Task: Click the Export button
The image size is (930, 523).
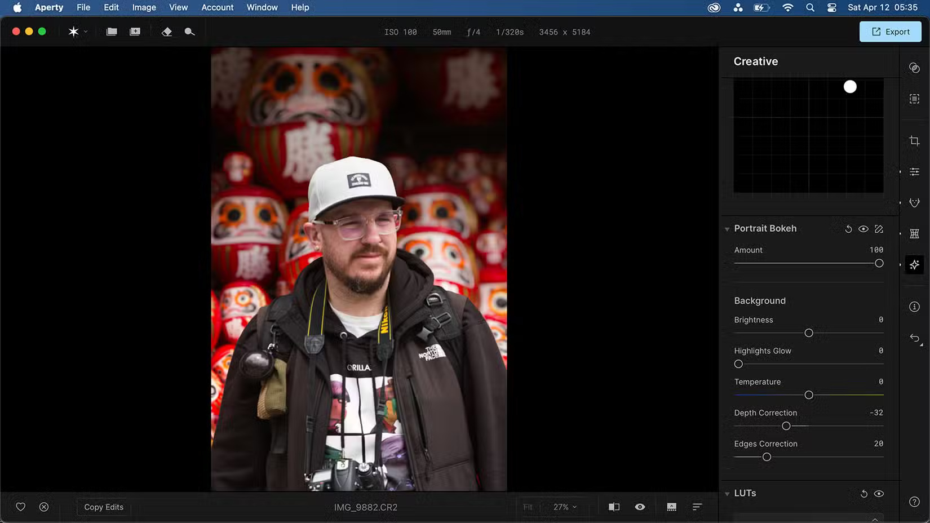Action: click(x=890, y=32)
